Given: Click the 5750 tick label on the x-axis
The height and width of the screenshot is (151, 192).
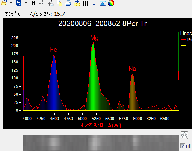Looking at the screenshot, I should 124,119.
